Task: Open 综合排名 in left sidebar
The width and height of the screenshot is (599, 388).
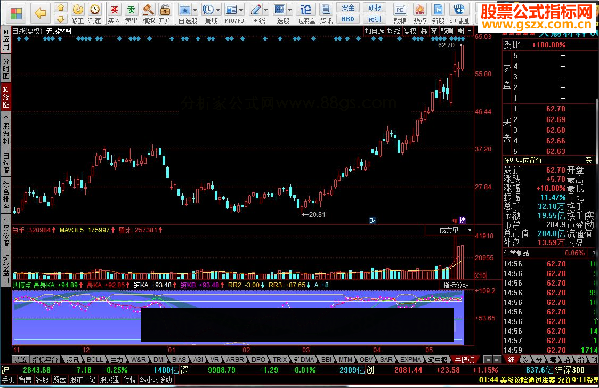Action: (x=6, y=196)
